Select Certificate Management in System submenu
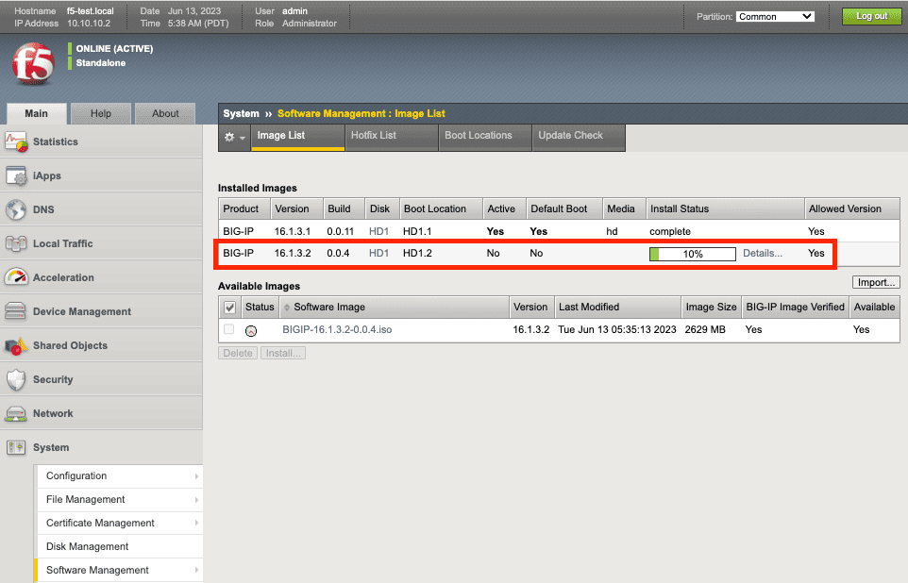The image size is (908, 583). [120, 523]
